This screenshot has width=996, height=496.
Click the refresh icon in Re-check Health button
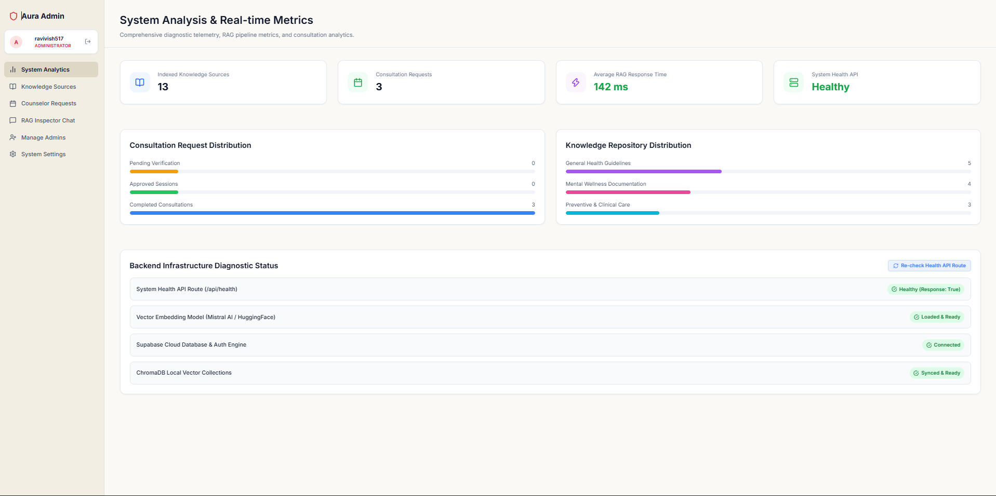tap(896, 266)
